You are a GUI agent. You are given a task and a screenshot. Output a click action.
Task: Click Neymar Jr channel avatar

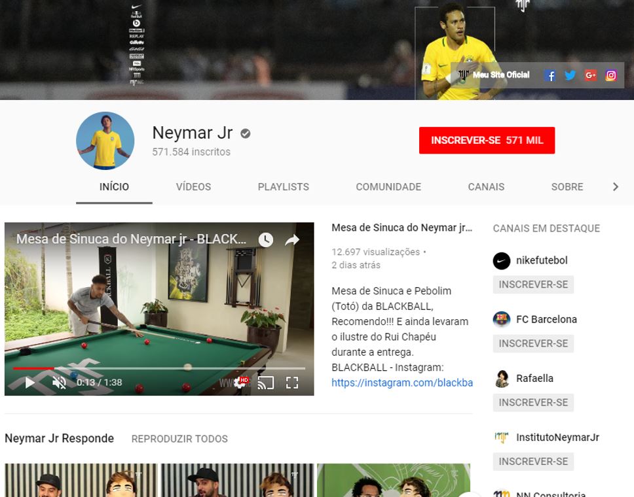pos(105,141)
